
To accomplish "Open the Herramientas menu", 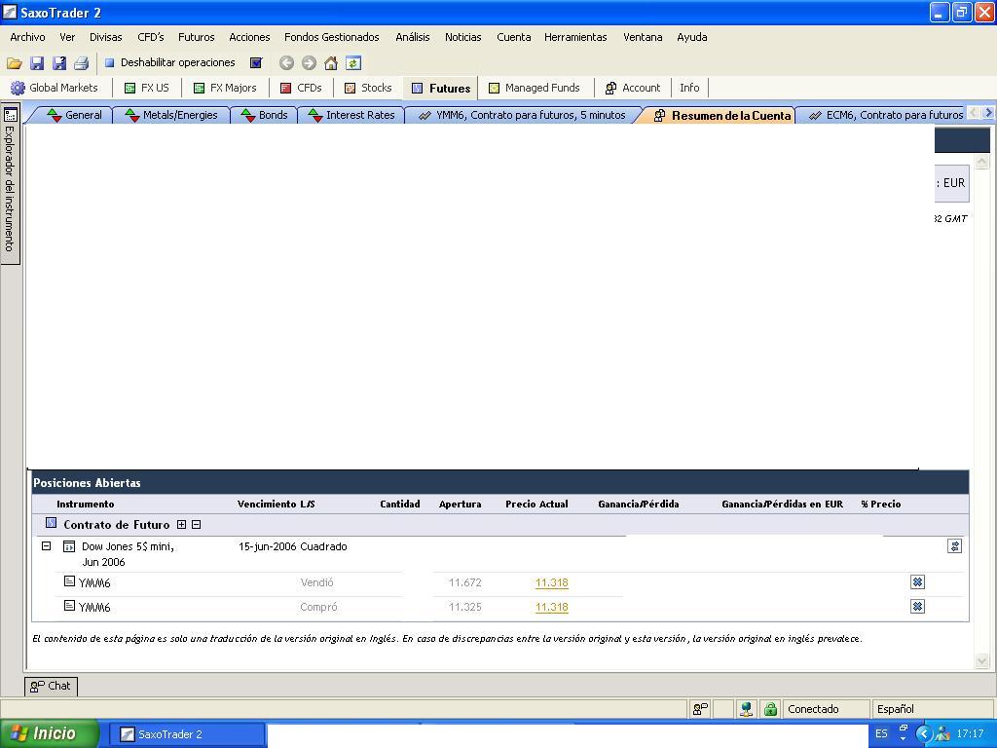I will (575, 37).
